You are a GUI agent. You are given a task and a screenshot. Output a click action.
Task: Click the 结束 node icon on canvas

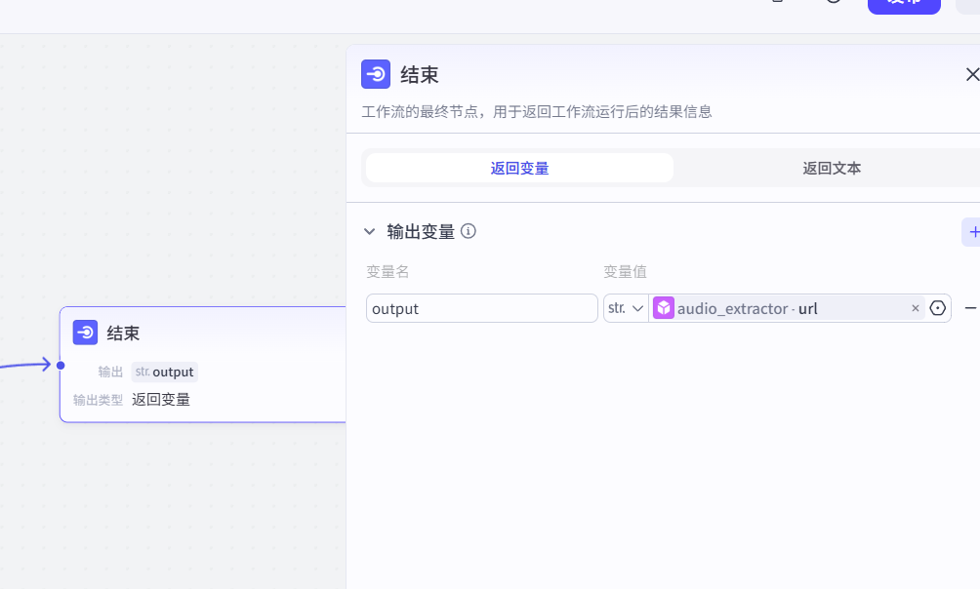tap(85, 333)
